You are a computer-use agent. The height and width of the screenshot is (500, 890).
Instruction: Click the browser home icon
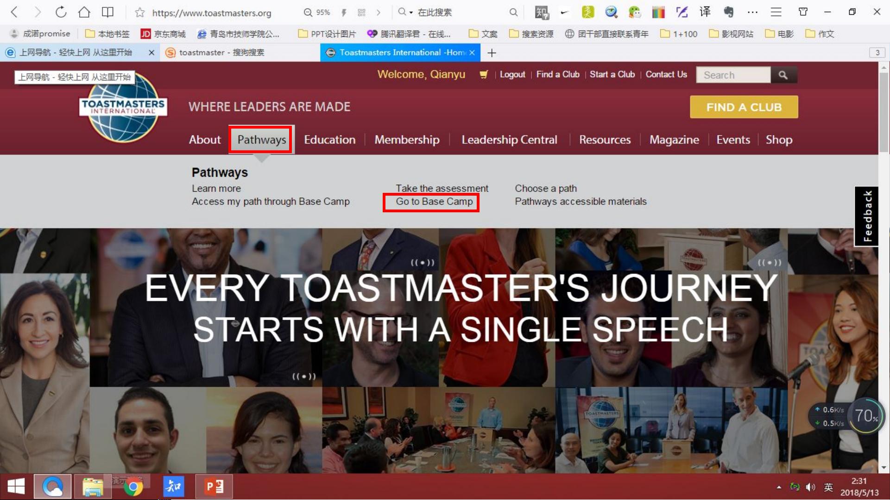coord(84,12)
